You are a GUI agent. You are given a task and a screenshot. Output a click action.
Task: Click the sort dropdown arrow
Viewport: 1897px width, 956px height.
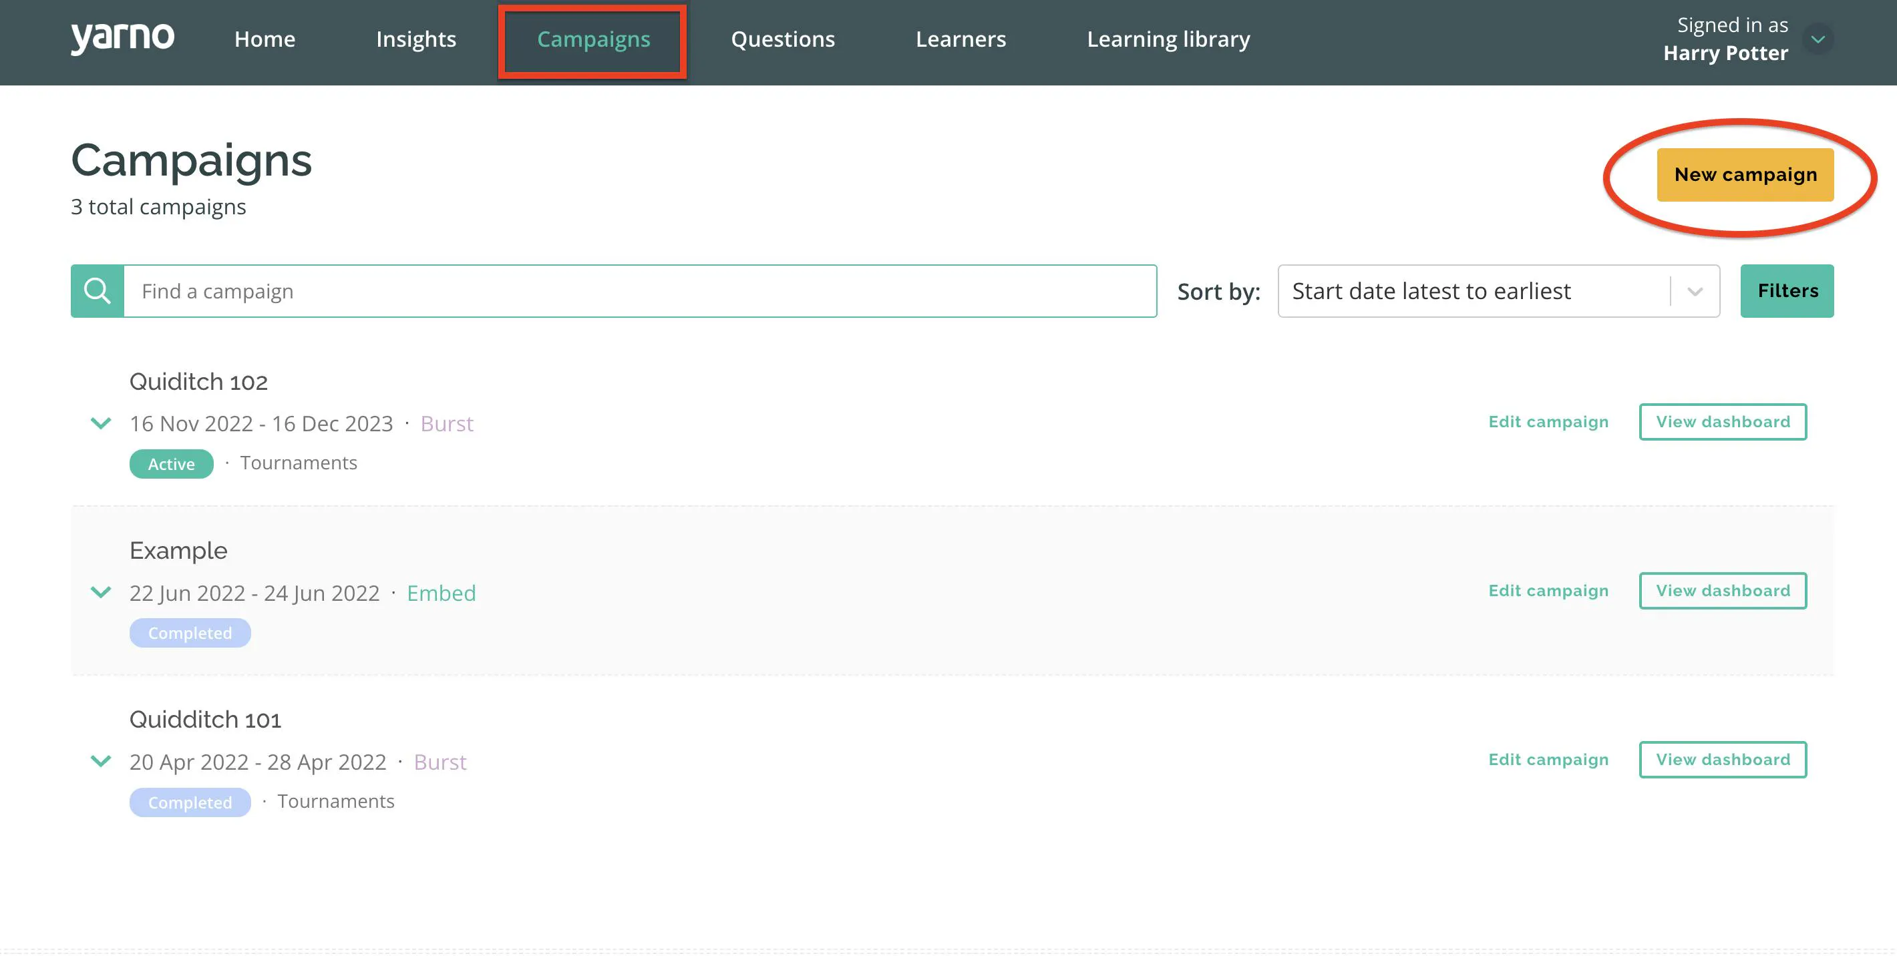[x=1695, y=292]
